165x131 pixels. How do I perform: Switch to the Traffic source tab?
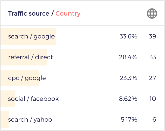pyautogui.click(x=29, y=14)
